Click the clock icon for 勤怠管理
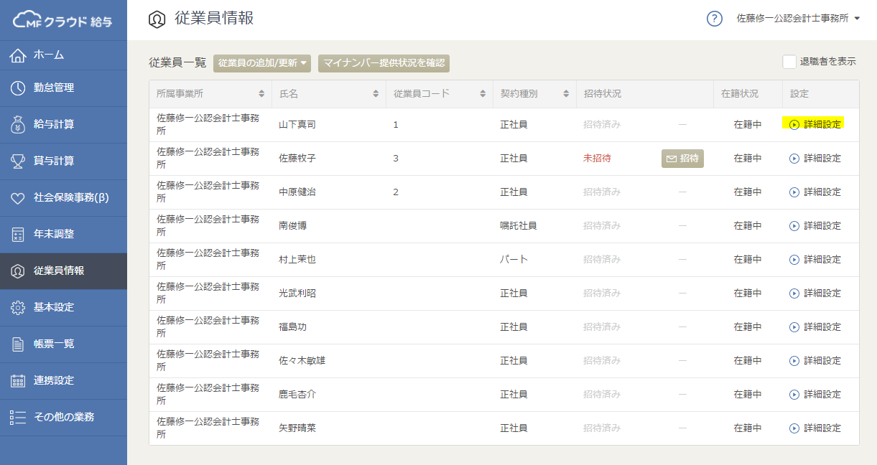This screenshot has width=877, height=465. (19, 88)
